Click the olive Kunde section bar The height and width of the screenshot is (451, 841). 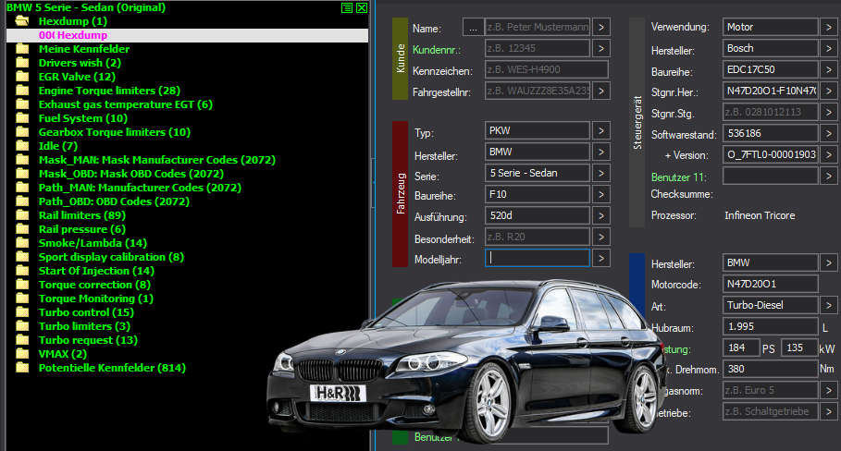[x=400, y=59]
